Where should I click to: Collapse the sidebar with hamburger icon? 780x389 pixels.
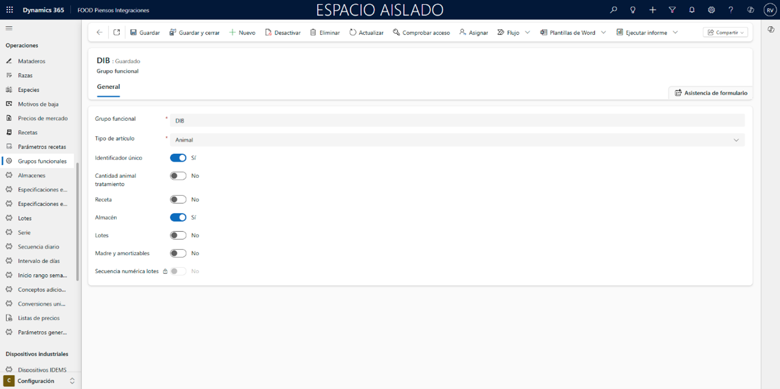coord(9,28)
